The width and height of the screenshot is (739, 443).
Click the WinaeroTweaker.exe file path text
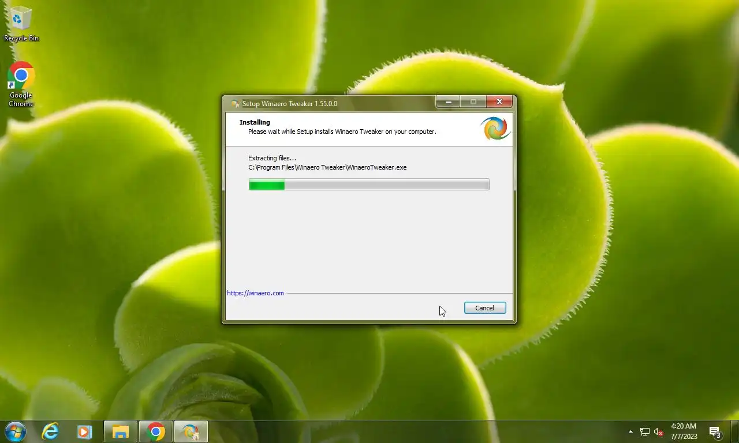pyautogui.click(x=327, y=167)
